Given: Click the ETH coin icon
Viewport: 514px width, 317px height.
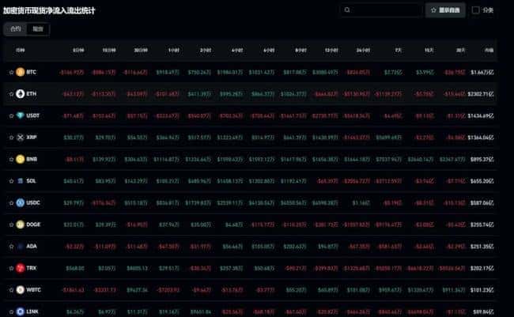Looking at the screenshot, I should tap(21, 94).
